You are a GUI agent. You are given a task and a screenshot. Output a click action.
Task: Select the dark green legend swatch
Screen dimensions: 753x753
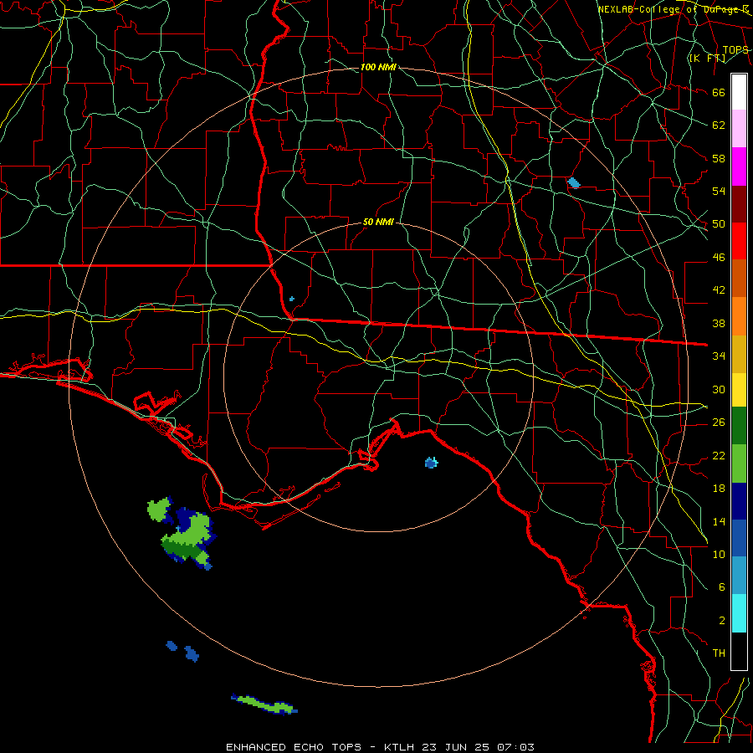[x=739, y=426]
